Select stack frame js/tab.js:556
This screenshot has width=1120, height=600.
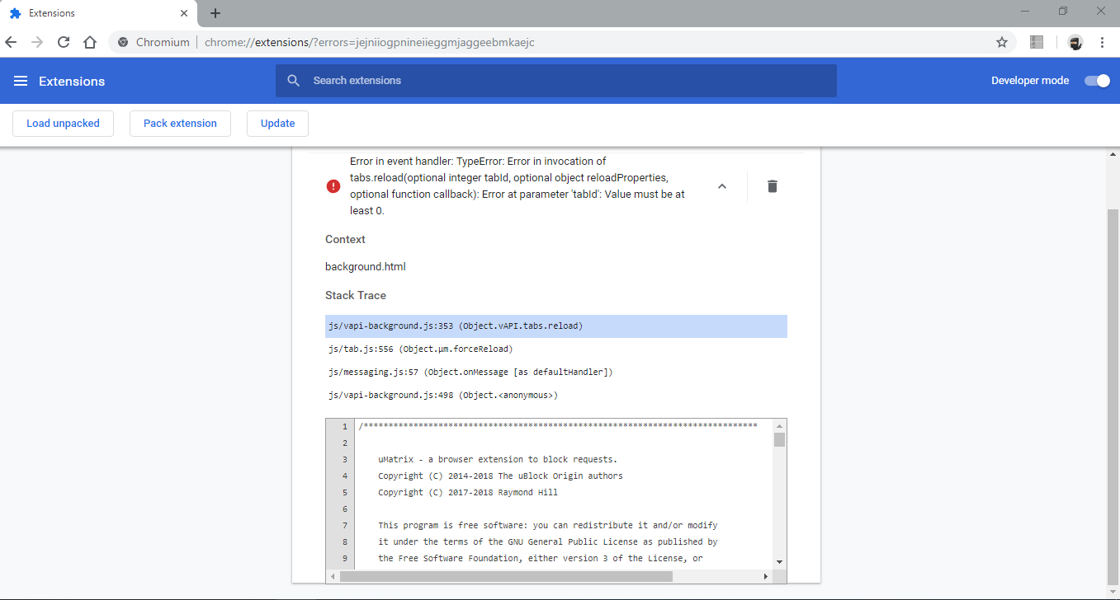[x=556, y=349]
